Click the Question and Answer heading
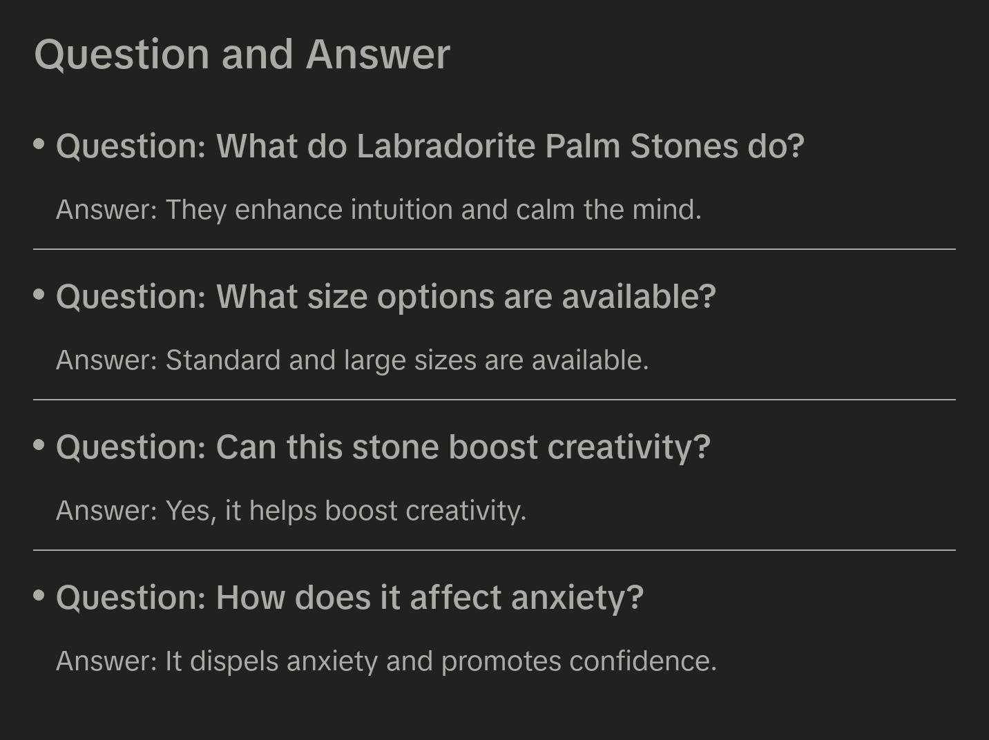The image size is (989, 740). [x=242, y=55]
